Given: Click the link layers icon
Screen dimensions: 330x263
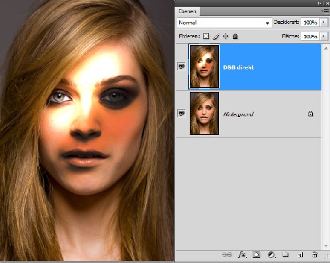Looking at the screenshot, I should pos(227,255).
